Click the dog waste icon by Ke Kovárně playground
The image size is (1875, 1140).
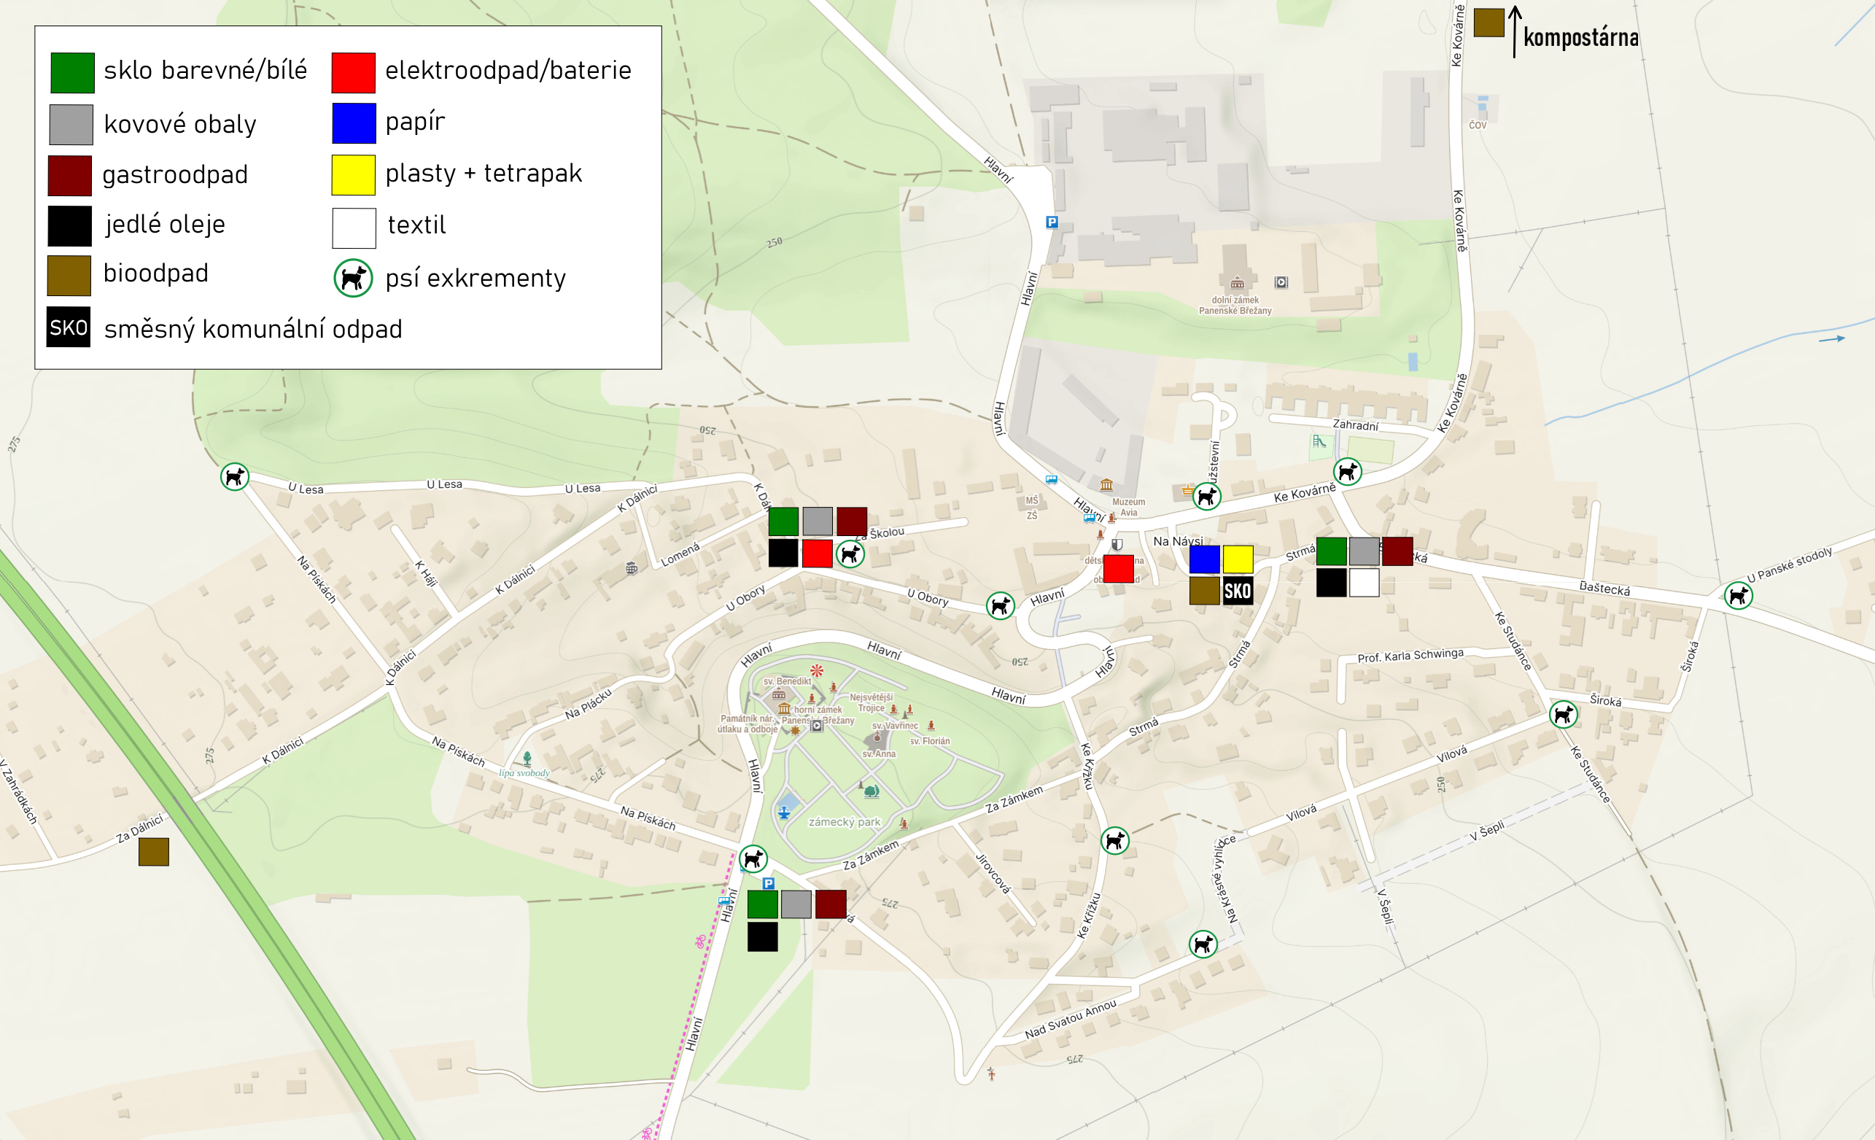tap(1348, 472)
